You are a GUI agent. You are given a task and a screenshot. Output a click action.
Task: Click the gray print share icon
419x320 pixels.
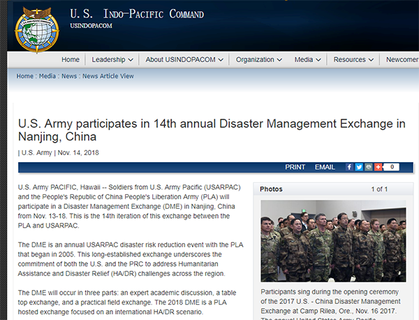coord(368,167)
